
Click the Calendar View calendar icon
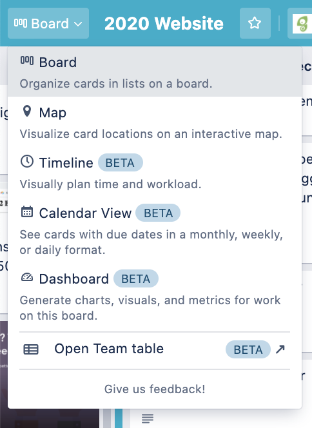[27, 212]
